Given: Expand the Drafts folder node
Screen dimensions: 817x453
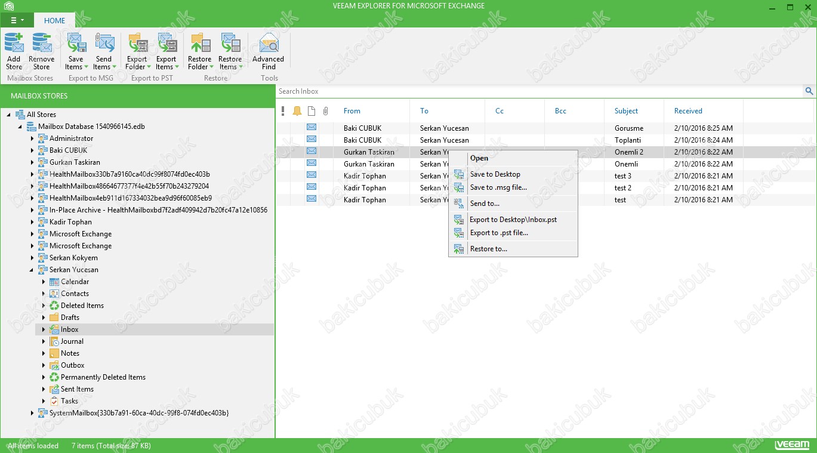Looking at the screenshot, I should click(44, 318).
